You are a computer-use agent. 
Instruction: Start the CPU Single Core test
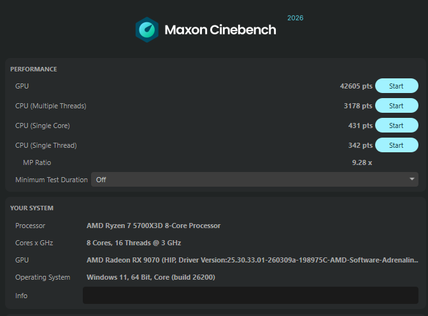point(397,126)
